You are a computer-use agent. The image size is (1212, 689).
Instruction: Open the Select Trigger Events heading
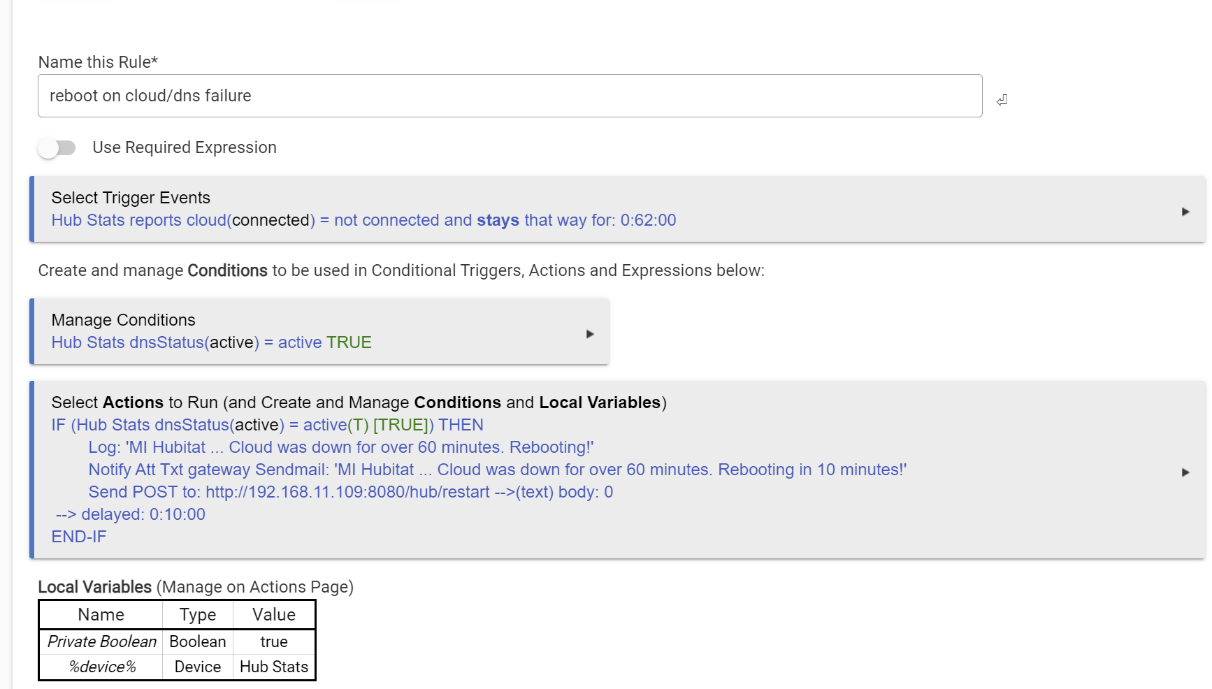click(x=131, y=198)
